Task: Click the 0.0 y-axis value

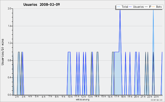Action: [x=9, y=95]
